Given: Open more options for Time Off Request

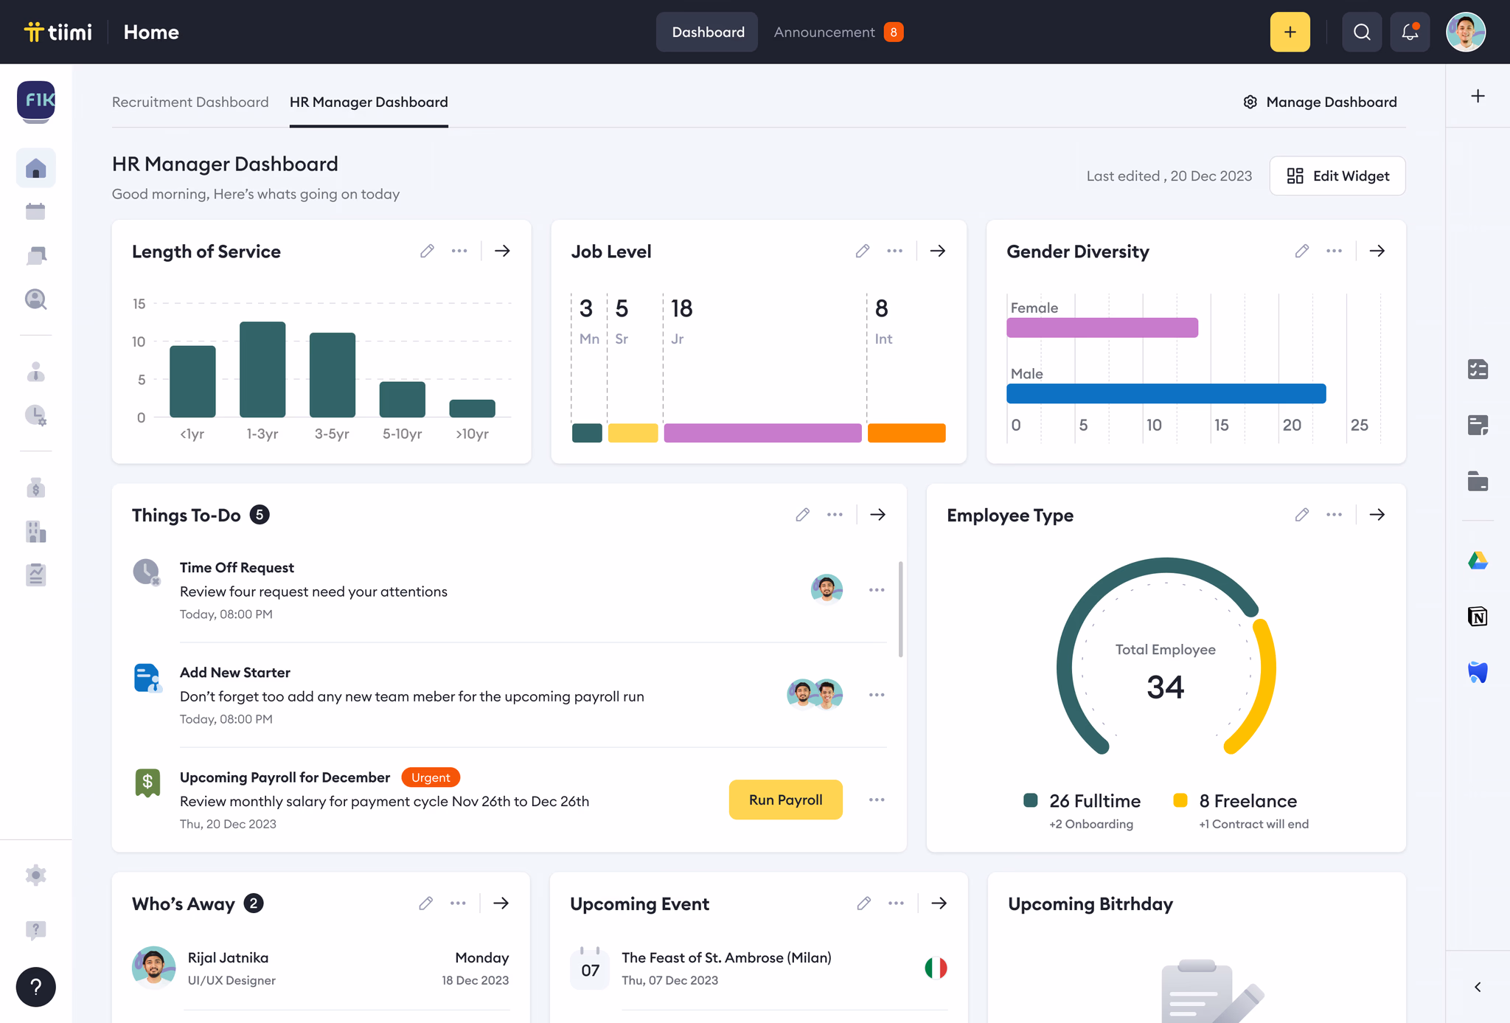Looking at the screenshot, I should (876, 590).
